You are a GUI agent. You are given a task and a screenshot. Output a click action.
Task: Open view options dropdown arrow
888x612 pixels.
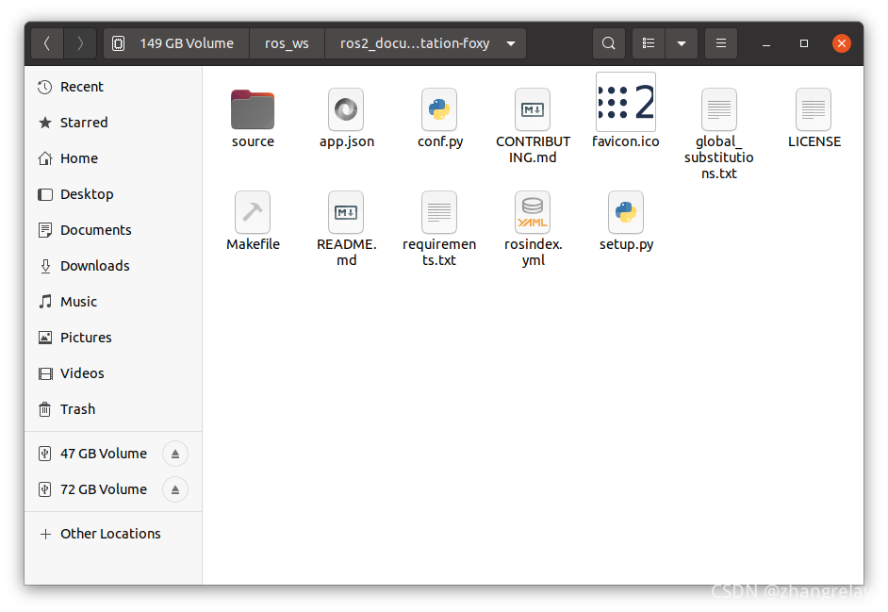coord(682,43)
